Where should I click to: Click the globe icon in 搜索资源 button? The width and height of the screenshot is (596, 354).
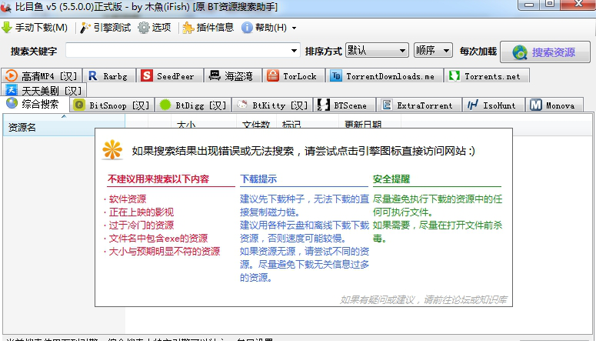tap(520, 52)
